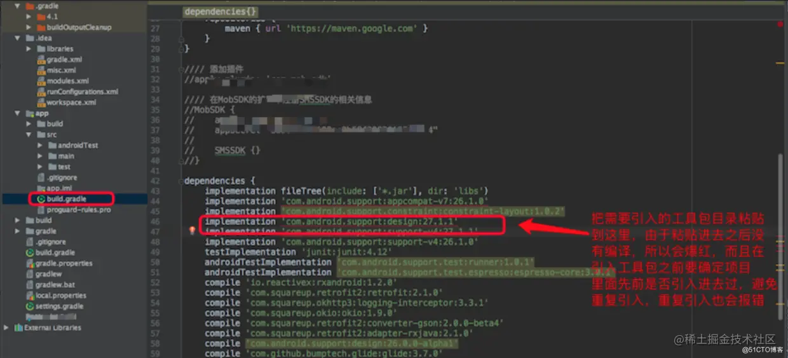788x358 pixels.
Task: Click the red error indicator atop the scrollbar
Action: [780, 24]
